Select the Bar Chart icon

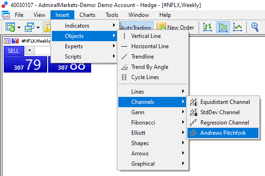[x=208, y=27]
